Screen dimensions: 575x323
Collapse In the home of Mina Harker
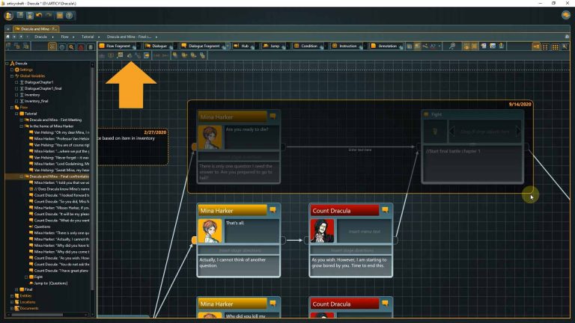(21, 126)
